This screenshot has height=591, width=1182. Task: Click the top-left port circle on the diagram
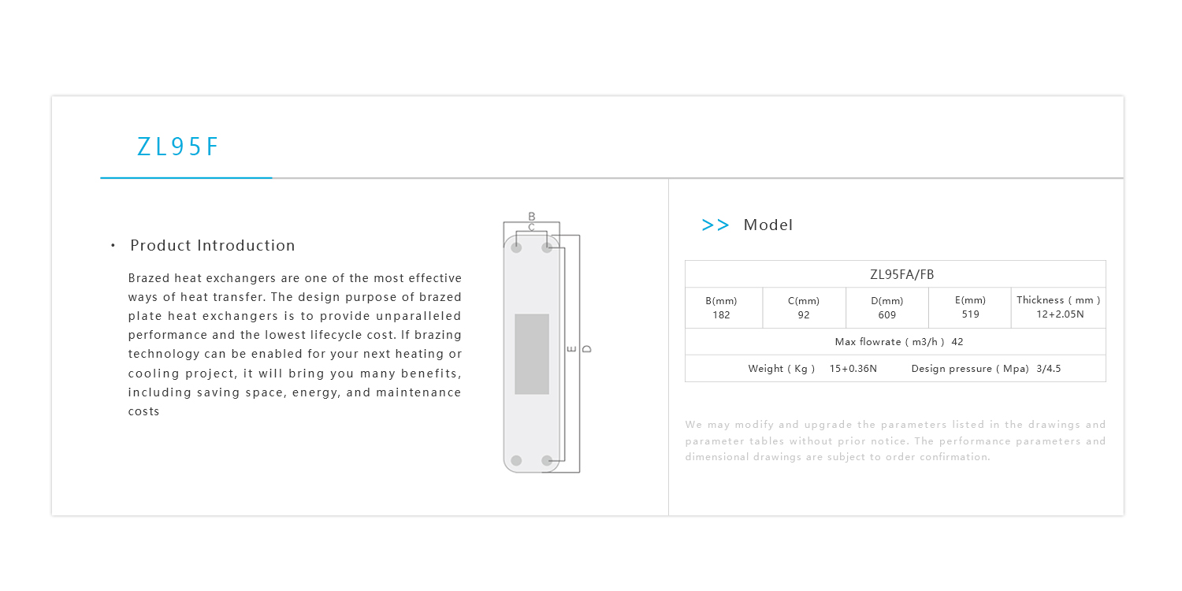516,247
